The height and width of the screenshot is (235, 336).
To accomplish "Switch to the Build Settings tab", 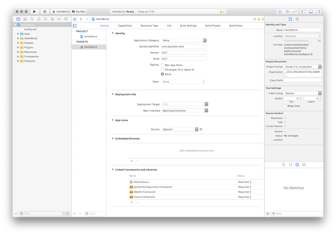I will [188, 26].
